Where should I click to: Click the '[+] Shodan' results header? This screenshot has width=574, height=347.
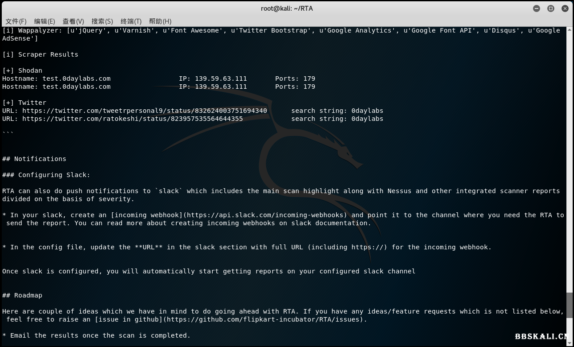[22, 70]
